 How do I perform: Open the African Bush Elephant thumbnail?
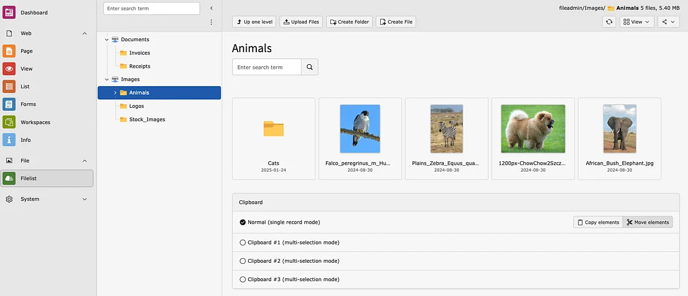(x=619, y=128)
